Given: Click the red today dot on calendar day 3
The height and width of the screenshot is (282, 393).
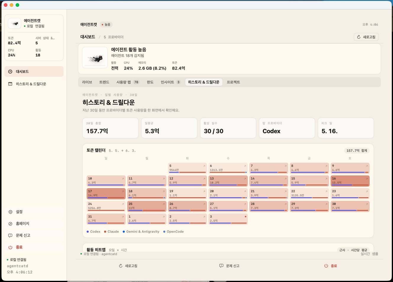Looking at the screenshot, I should [245, 217].
